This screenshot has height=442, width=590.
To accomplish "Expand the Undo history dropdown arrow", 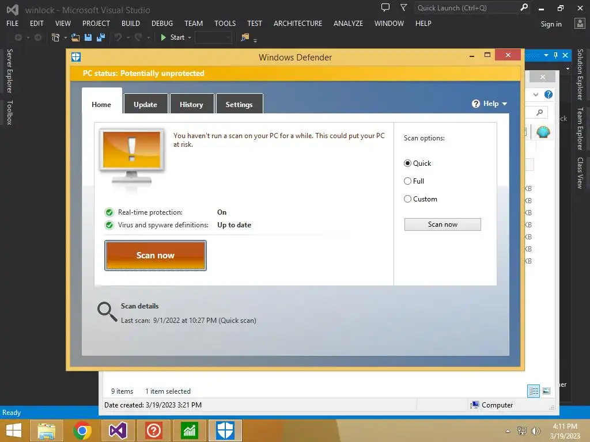I will [128, 37].
